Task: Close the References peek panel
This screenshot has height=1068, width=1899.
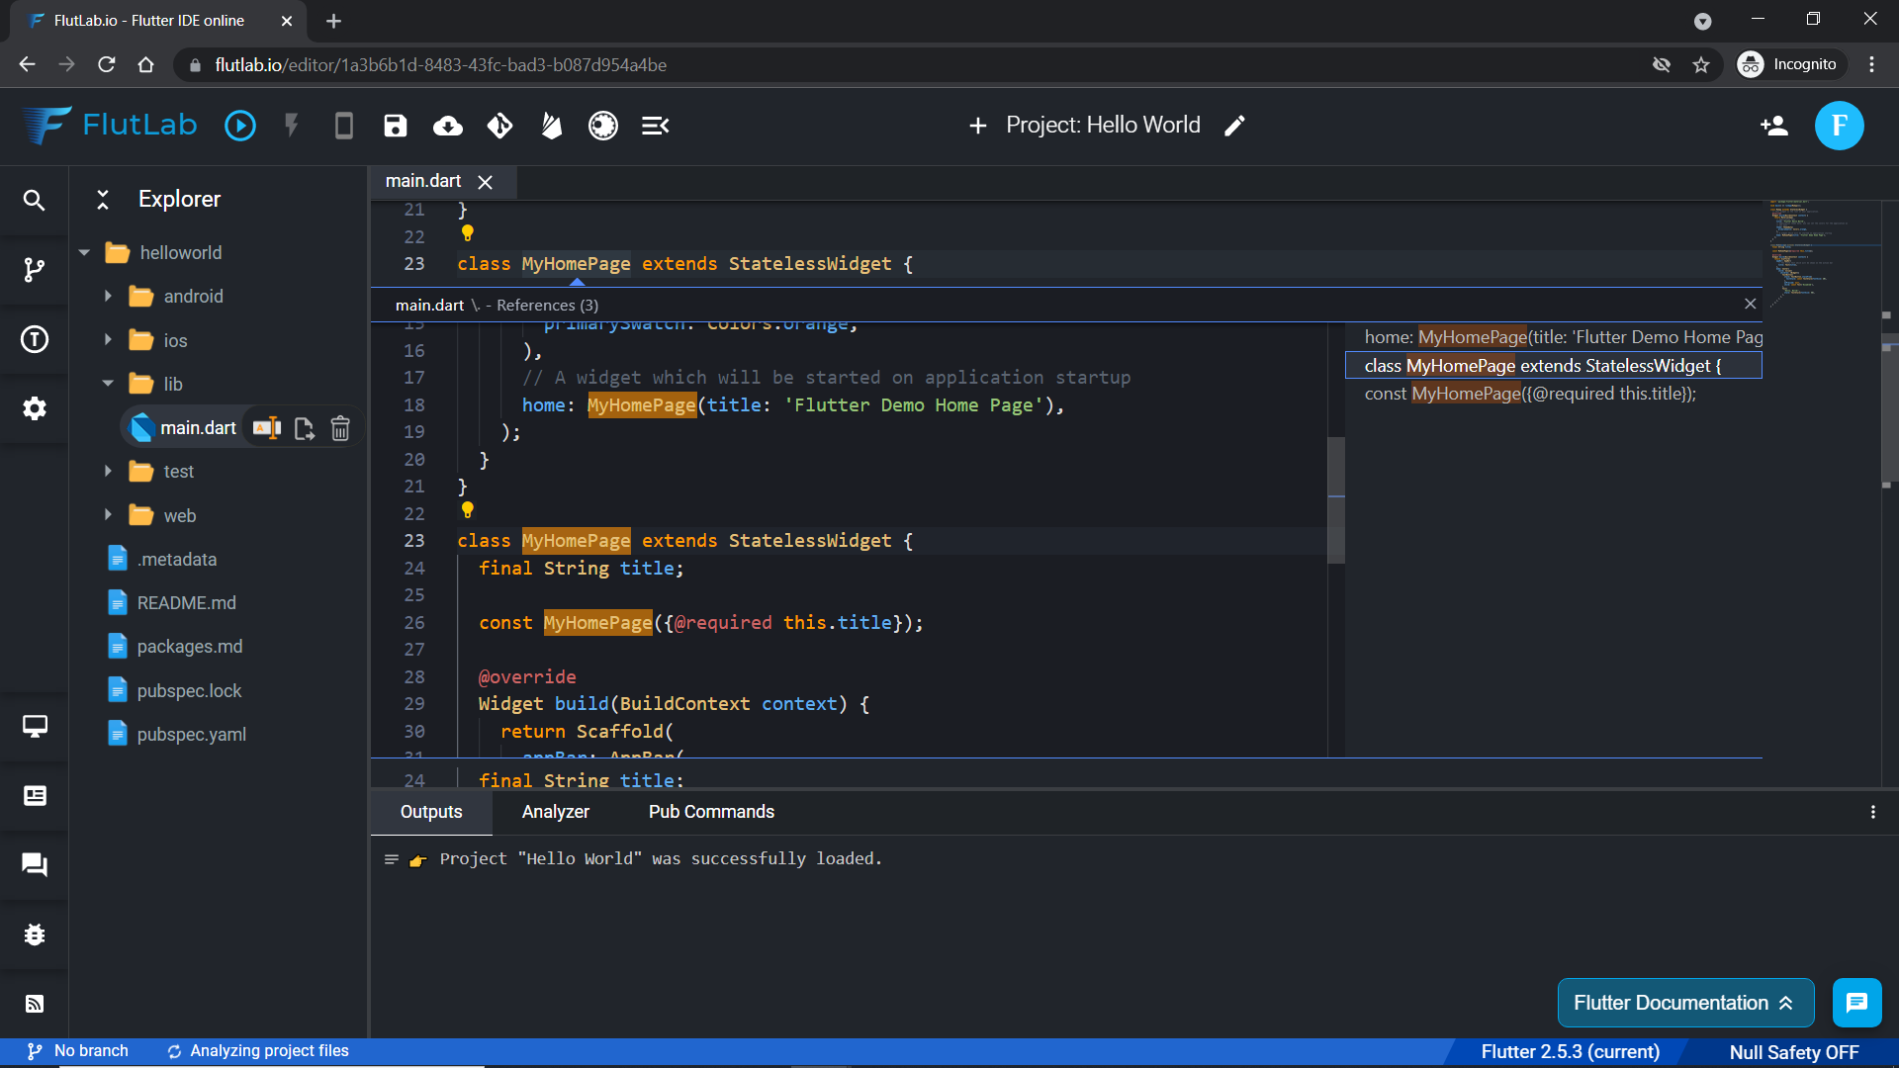Action: point(1750,304)
